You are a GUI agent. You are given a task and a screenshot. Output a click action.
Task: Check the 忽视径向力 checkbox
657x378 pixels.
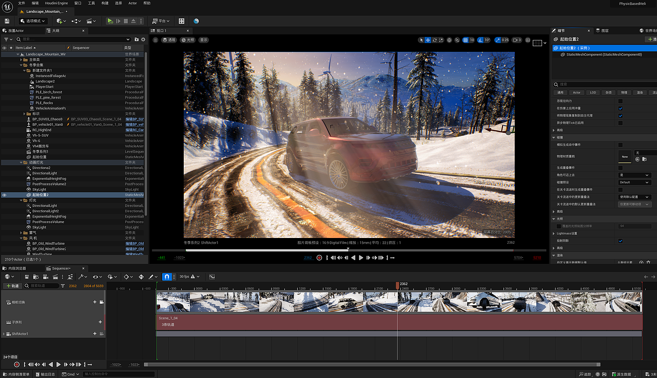621,101
